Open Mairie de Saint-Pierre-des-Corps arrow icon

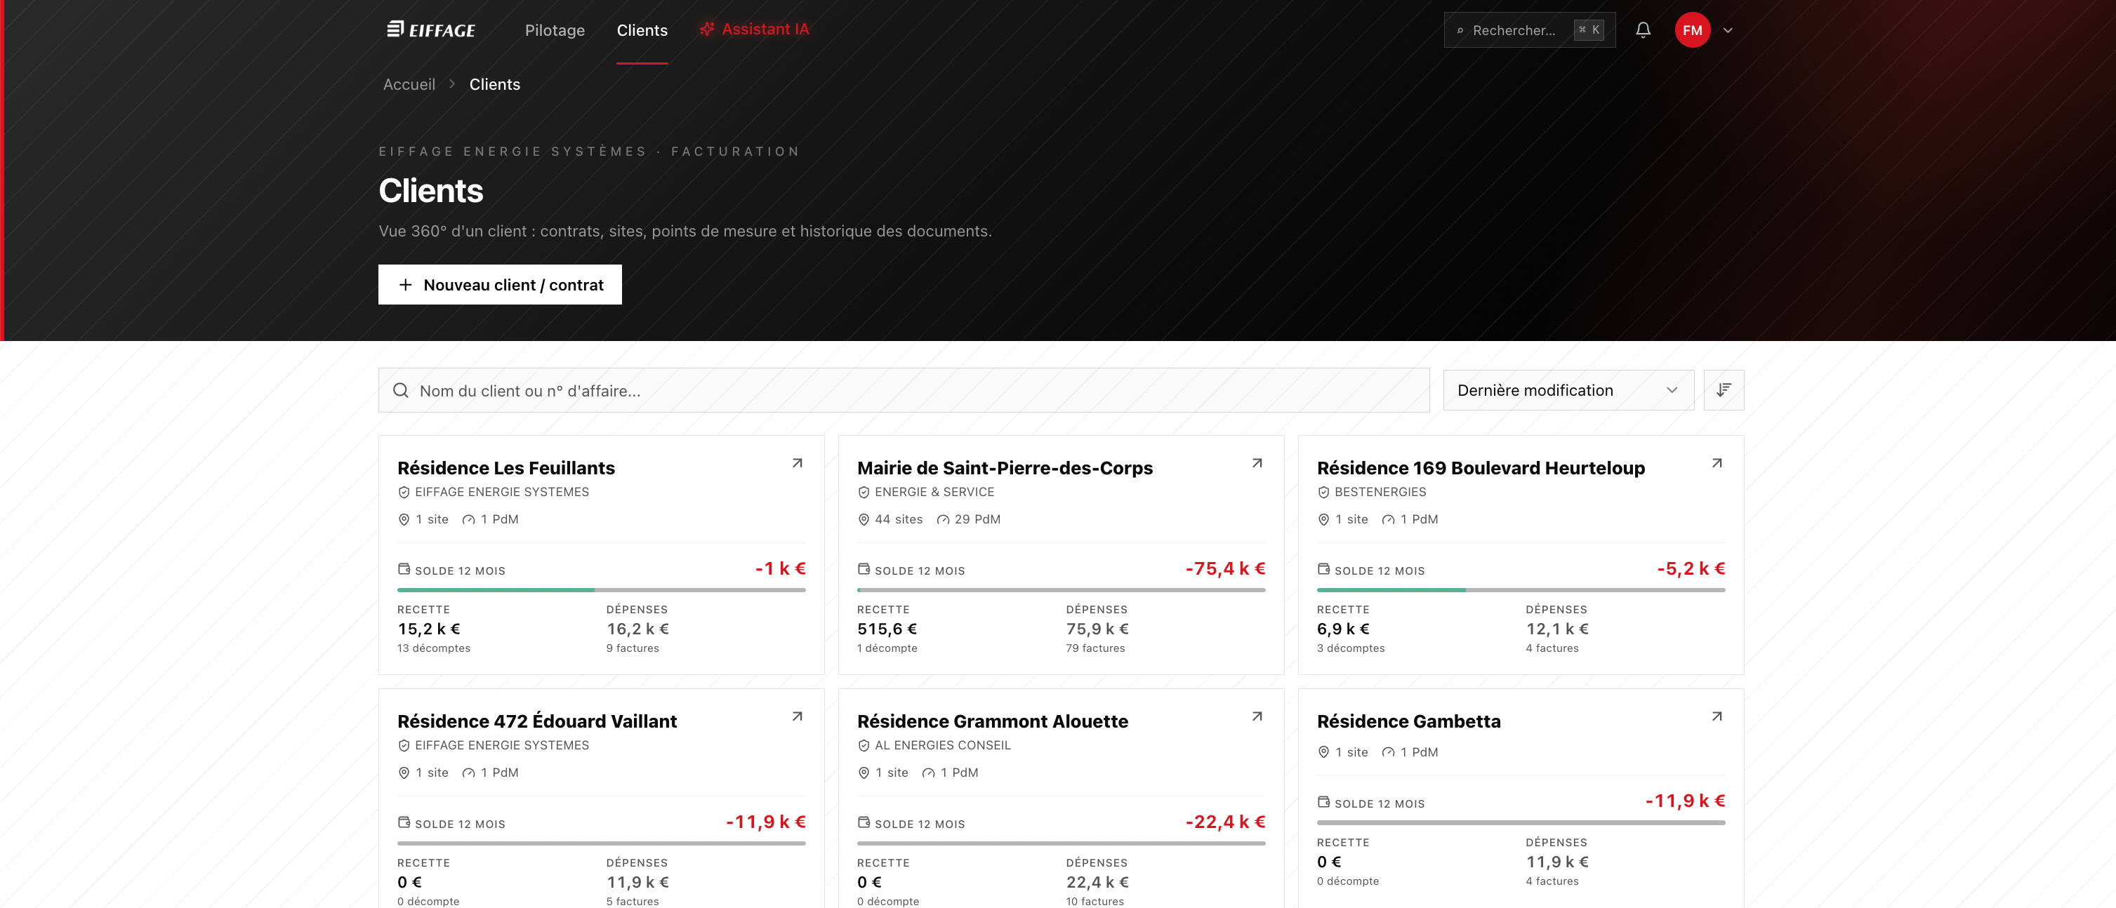click(x=1257, y=463)
